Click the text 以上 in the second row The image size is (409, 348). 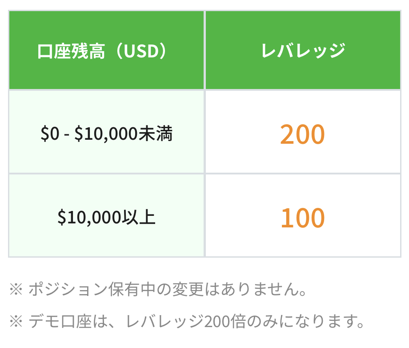pyautogui.click(x=139, y=217)
